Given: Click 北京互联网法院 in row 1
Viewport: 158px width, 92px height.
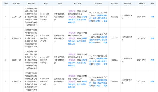Looking at the screenshot, I should click(127, 17).
